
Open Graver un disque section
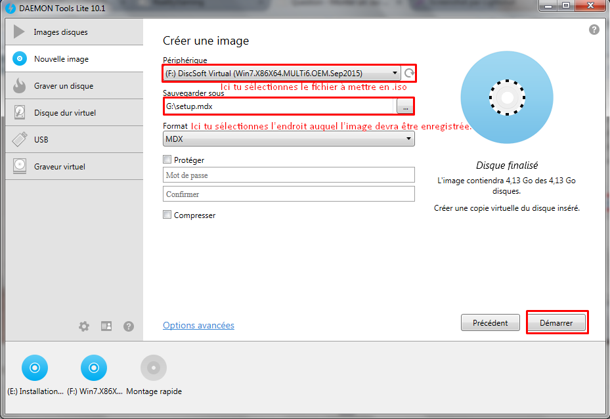(74, 85)
